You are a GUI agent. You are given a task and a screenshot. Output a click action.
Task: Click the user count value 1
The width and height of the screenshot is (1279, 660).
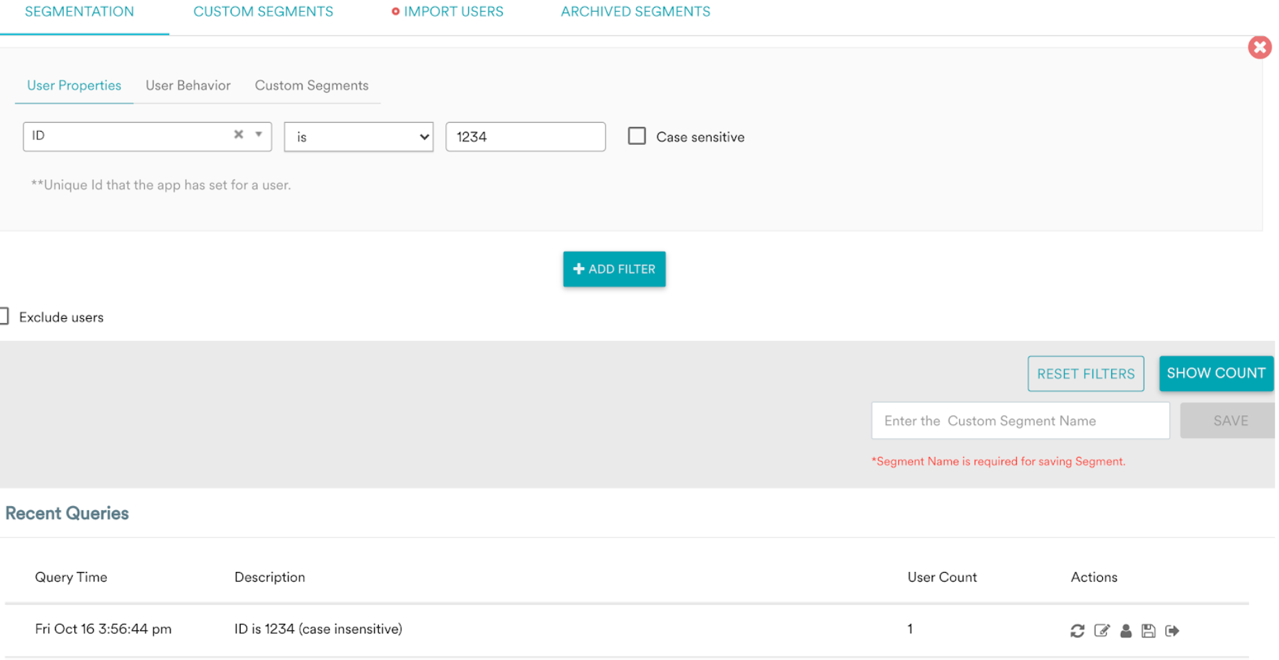(x=910, y=629)
